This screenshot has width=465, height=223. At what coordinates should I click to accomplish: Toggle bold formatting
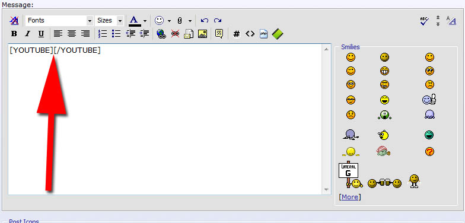[14, 34]
